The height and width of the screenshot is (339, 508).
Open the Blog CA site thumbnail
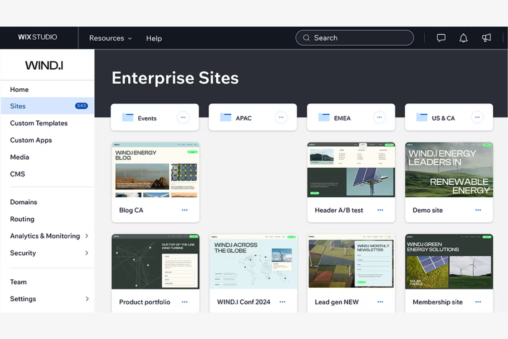click(155, 170)
